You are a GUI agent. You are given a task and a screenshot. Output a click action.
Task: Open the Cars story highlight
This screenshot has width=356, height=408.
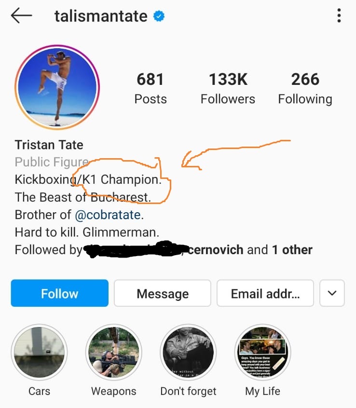pyautogui.click(x=39, y=352)
